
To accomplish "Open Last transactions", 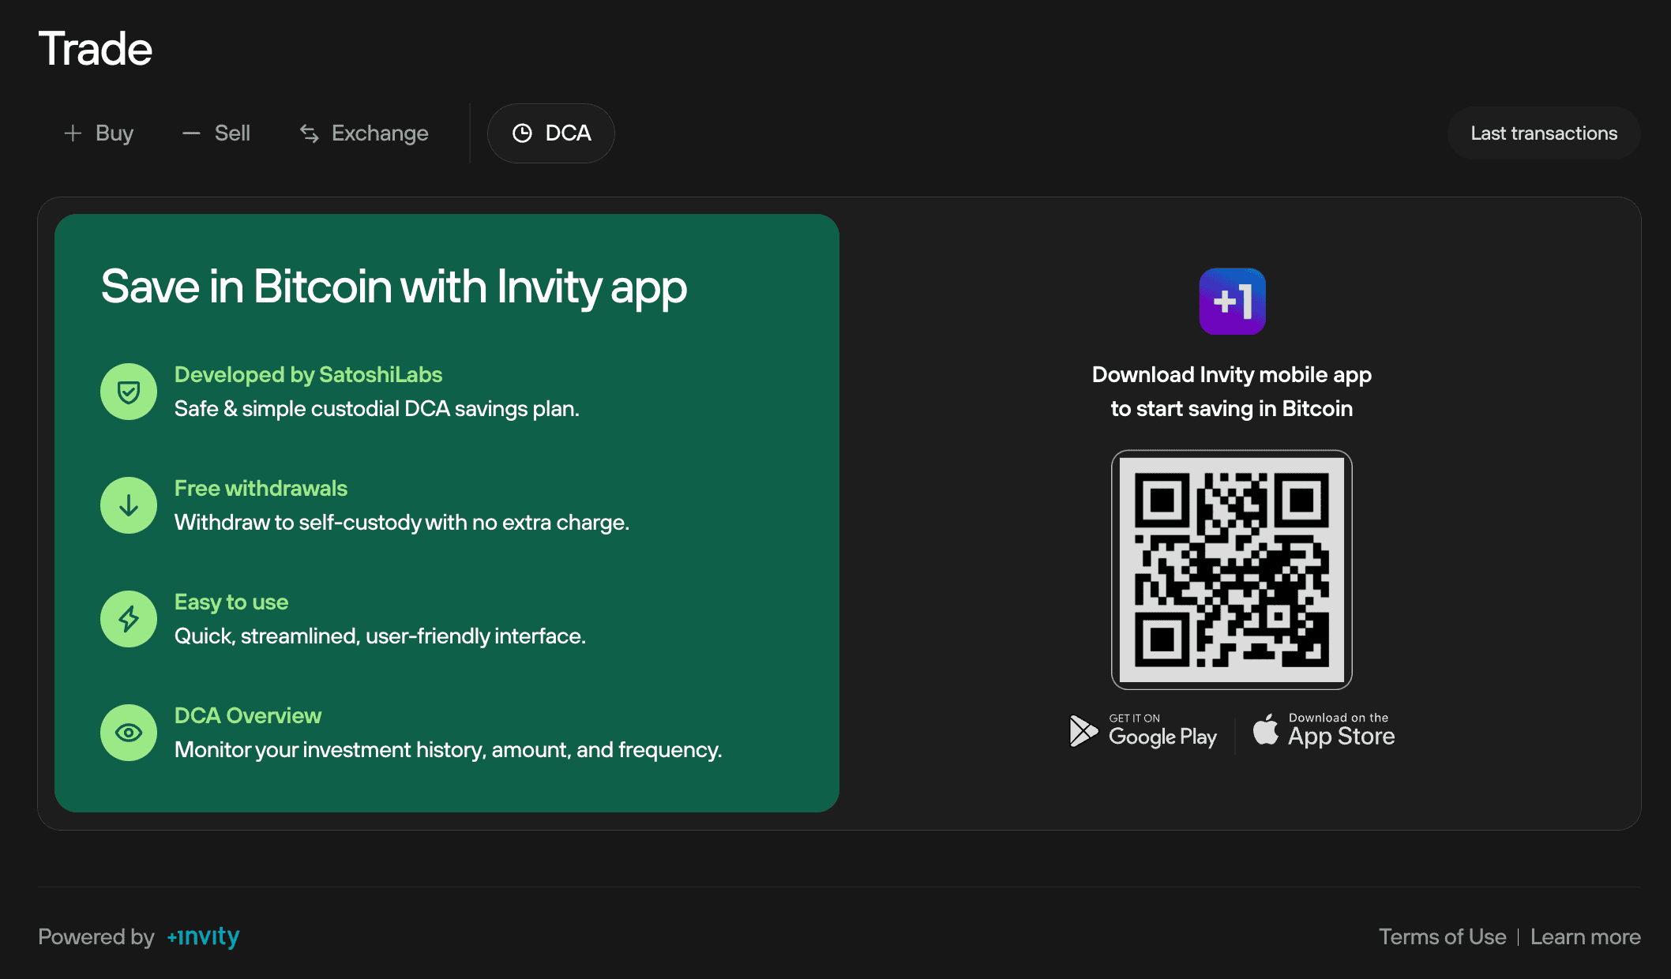I will [1544, 133].
